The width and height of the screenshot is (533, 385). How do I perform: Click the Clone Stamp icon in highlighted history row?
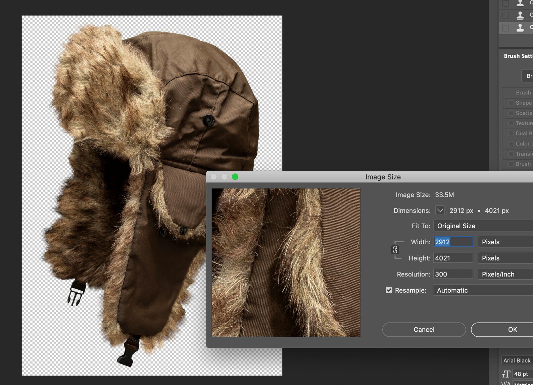point(520,28)
